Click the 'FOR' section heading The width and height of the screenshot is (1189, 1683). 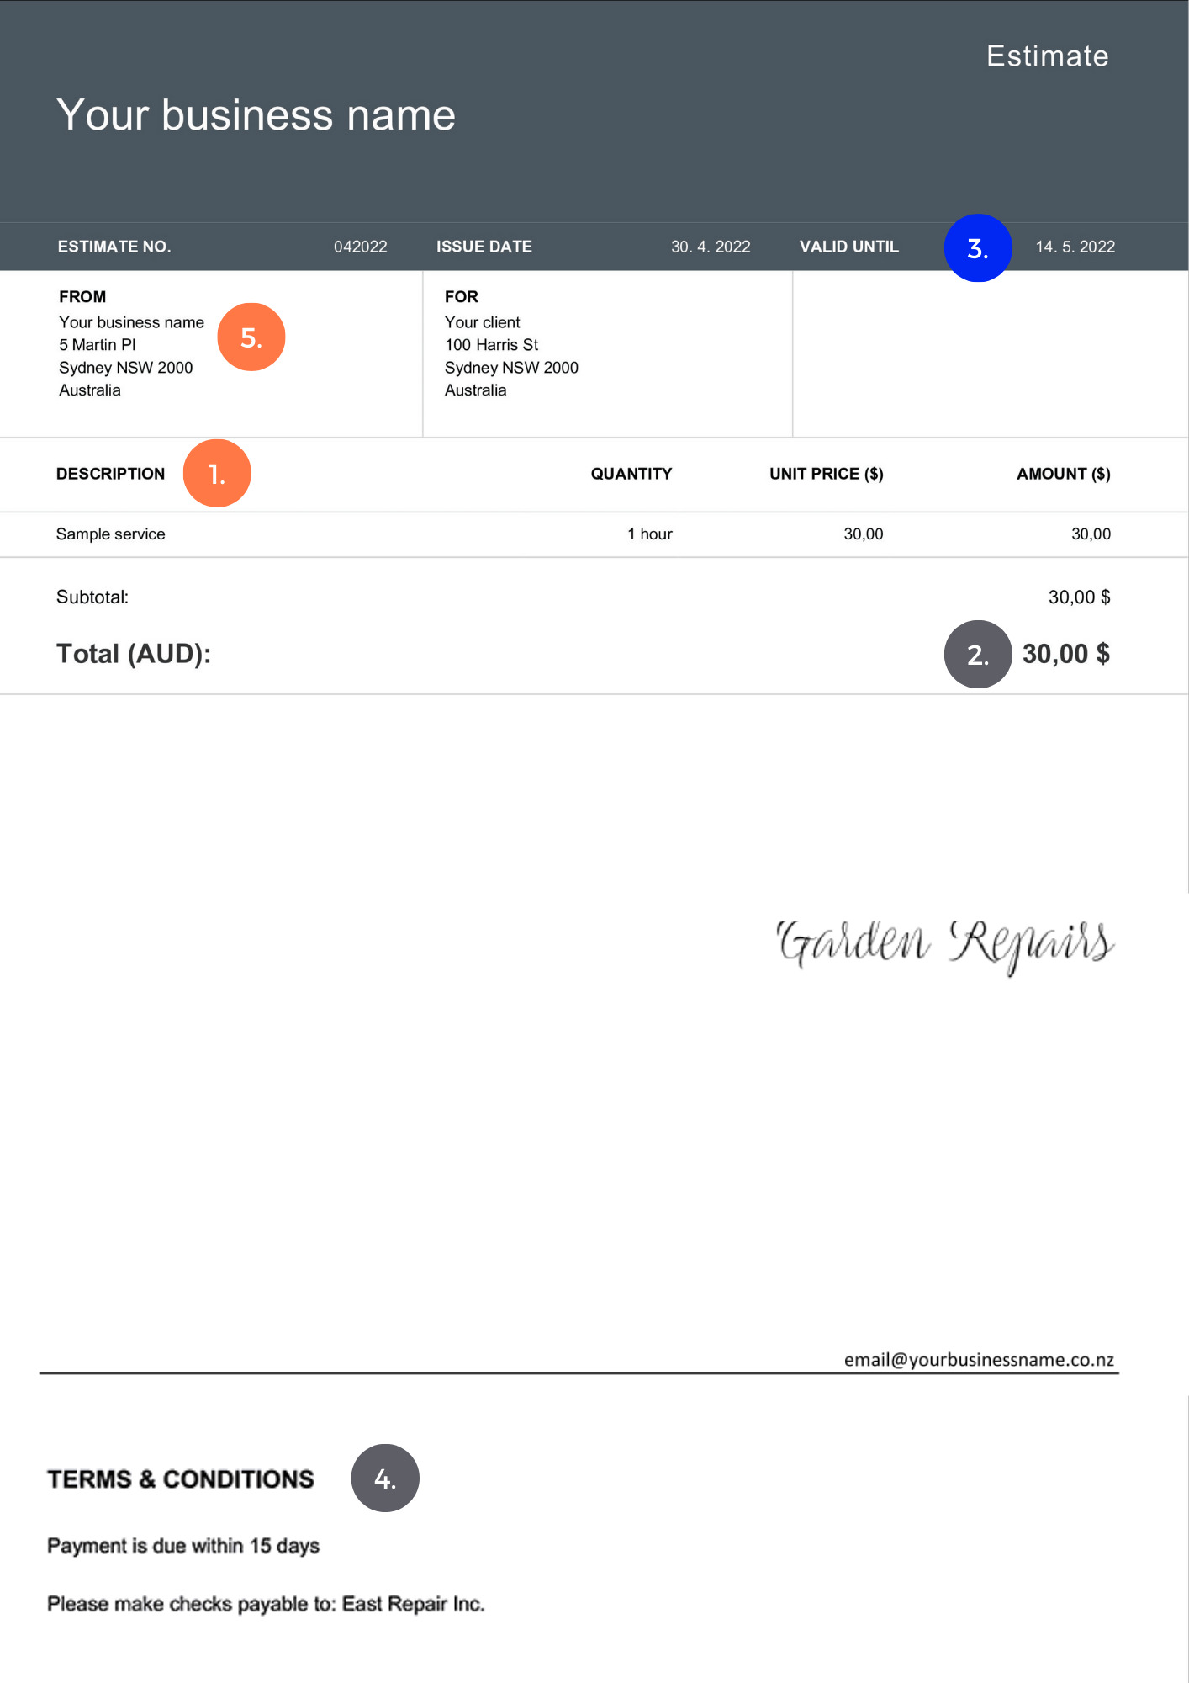(461, 296)
